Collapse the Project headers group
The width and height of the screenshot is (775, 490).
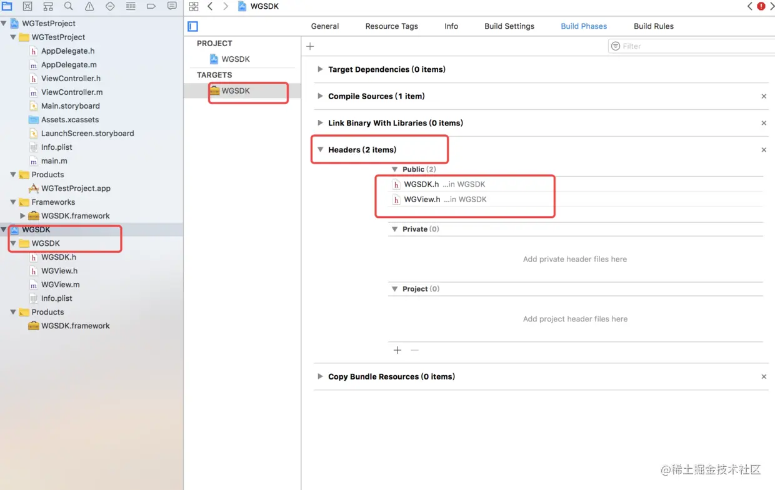[394, 289]
